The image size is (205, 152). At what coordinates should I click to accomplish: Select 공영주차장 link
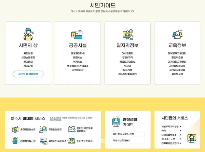78,70
